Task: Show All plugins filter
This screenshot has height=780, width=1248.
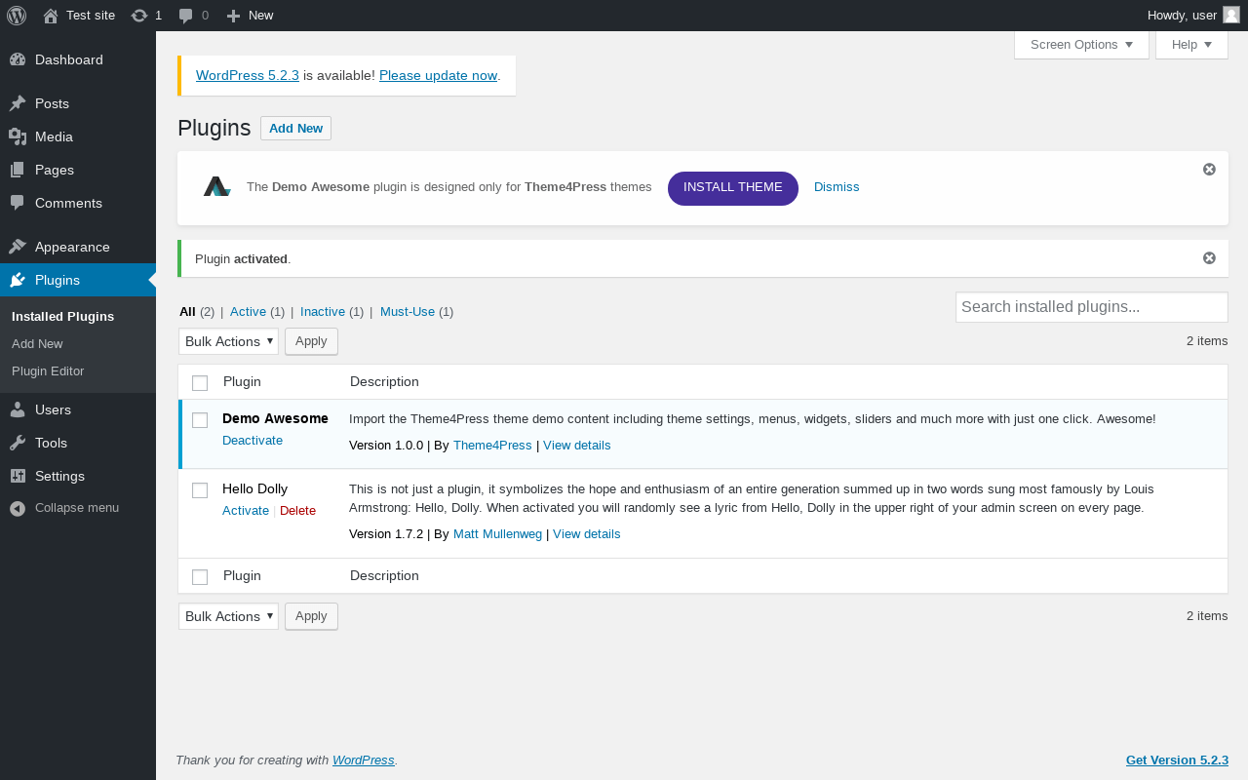Action: 187,311
